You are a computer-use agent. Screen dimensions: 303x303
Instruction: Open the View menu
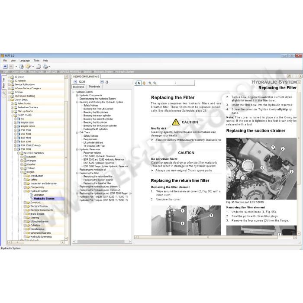coord(13,61)
